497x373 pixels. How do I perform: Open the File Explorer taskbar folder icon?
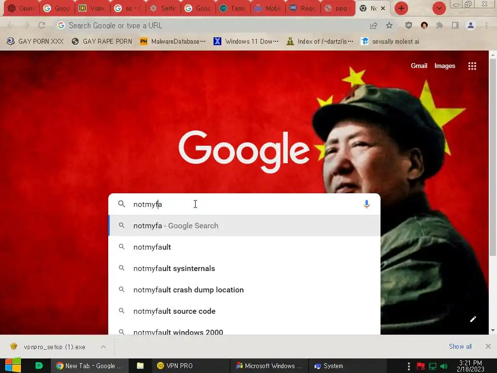140,366
